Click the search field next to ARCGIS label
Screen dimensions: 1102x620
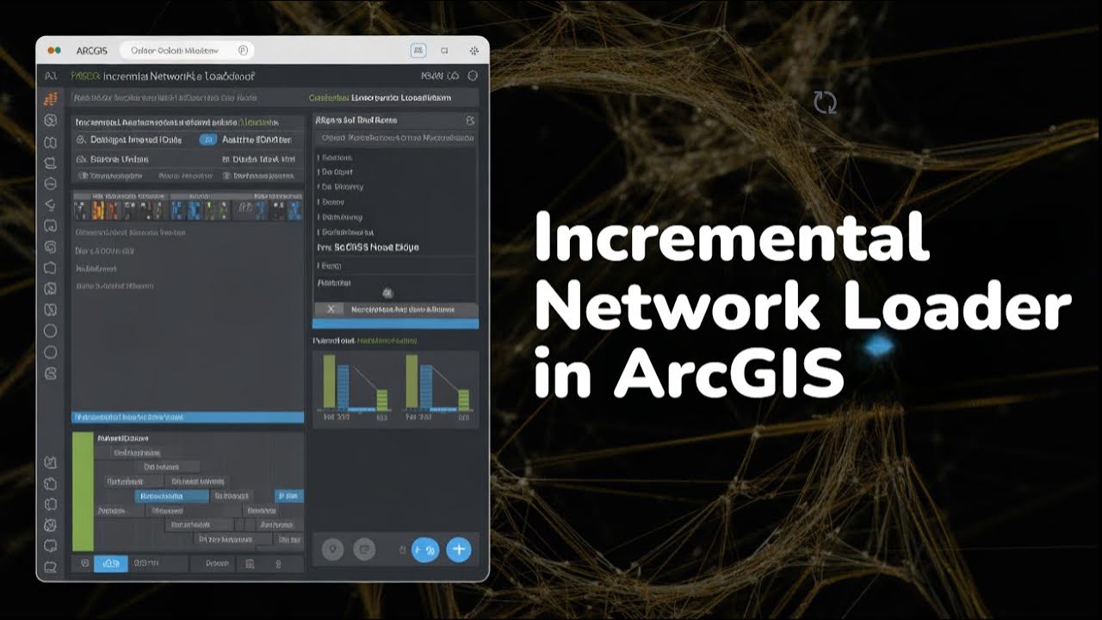185,51
